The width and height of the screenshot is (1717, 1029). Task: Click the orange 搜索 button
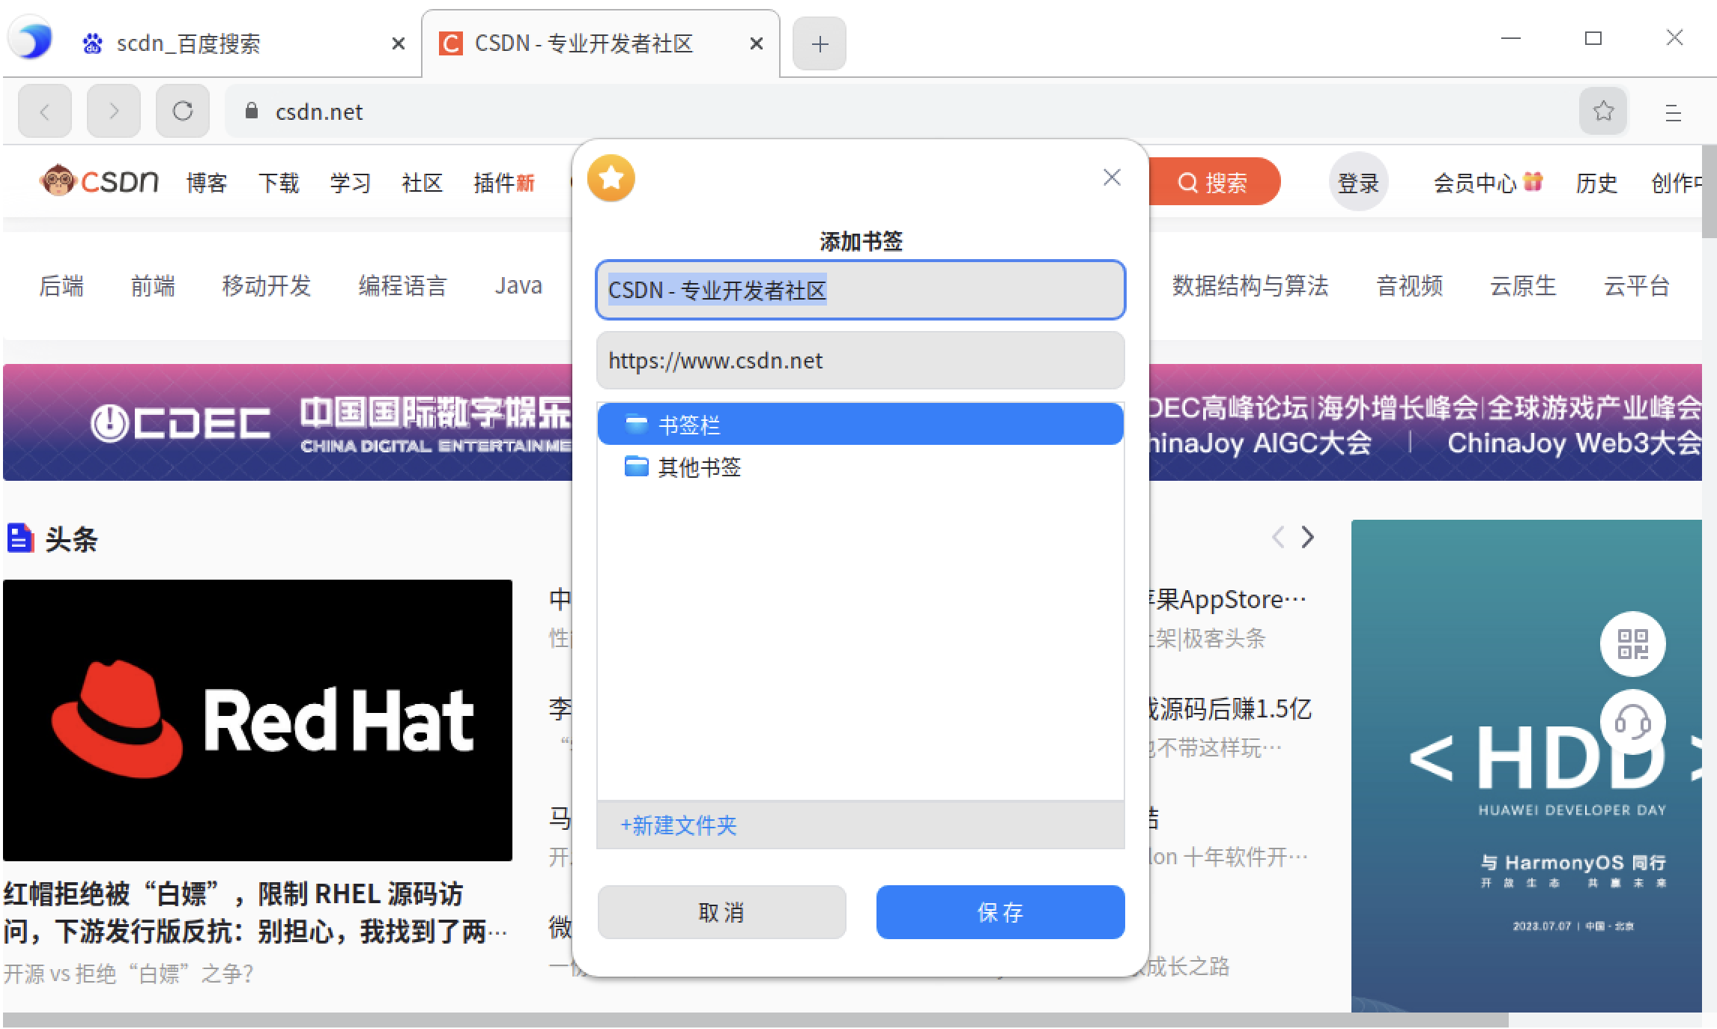(1214, 182)
